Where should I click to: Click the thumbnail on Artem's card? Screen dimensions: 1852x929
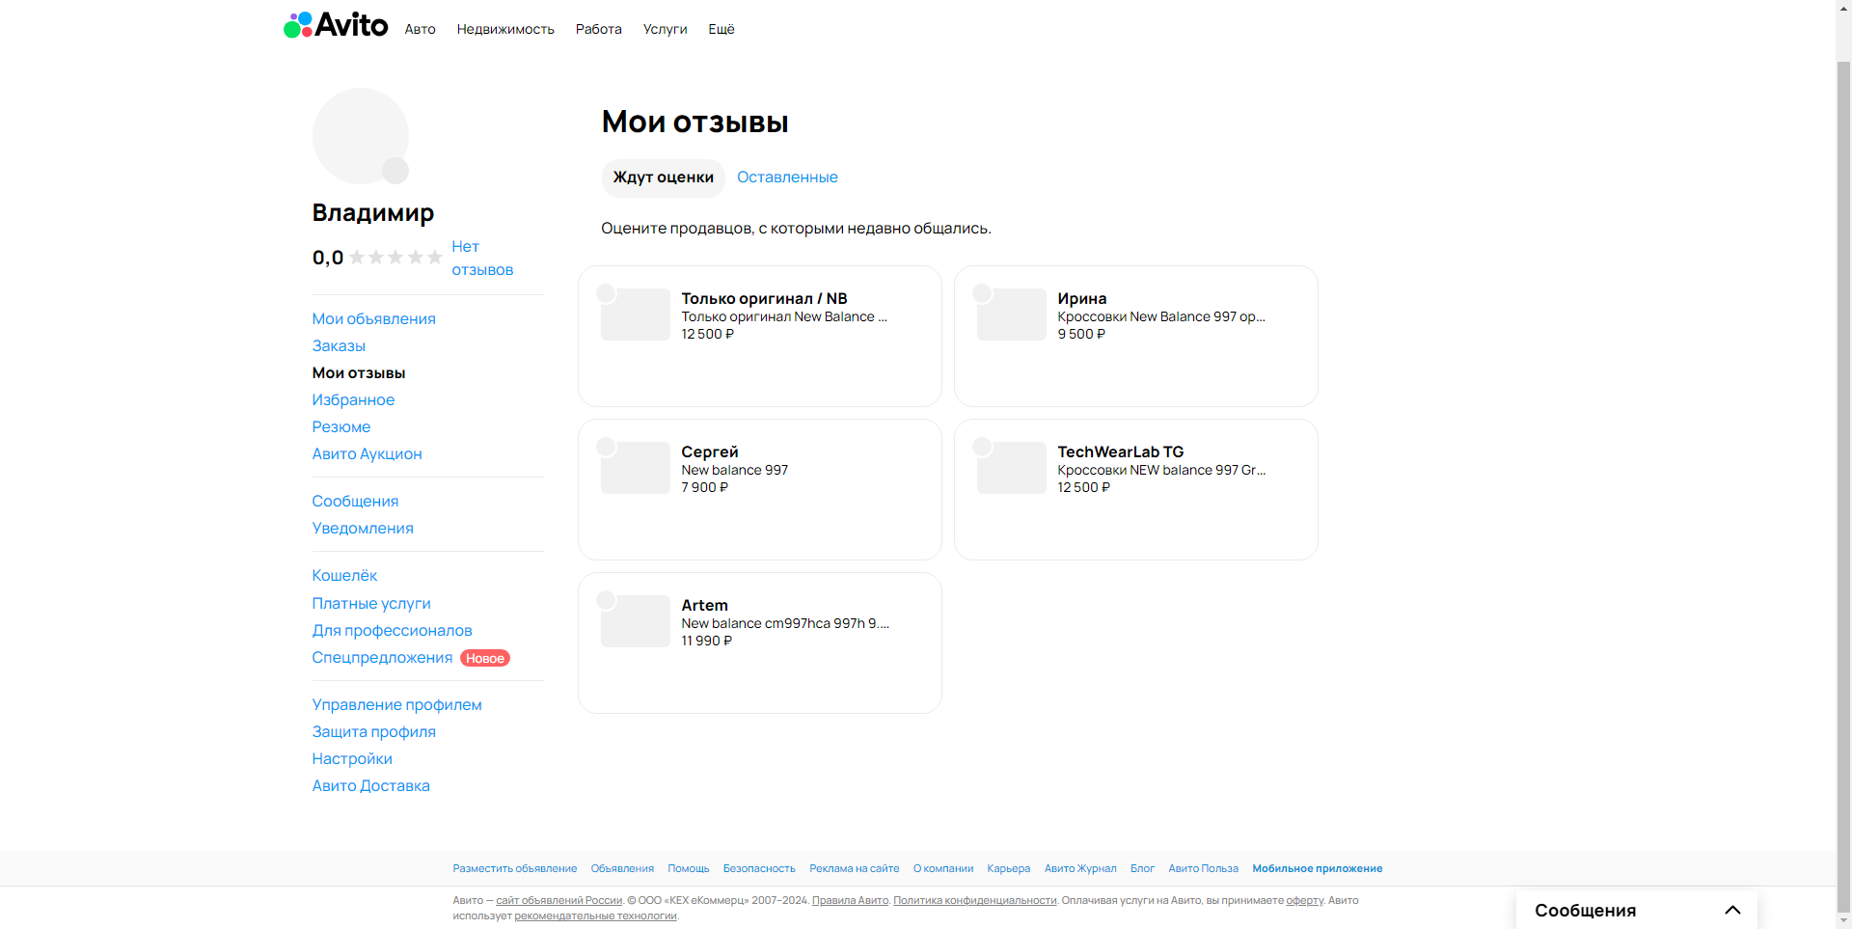(x=635, y=621)
